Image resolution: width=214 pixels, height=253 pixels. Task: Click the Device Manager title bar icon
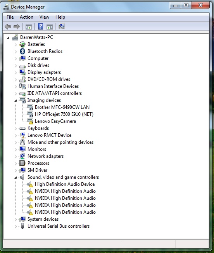[6, 7]
